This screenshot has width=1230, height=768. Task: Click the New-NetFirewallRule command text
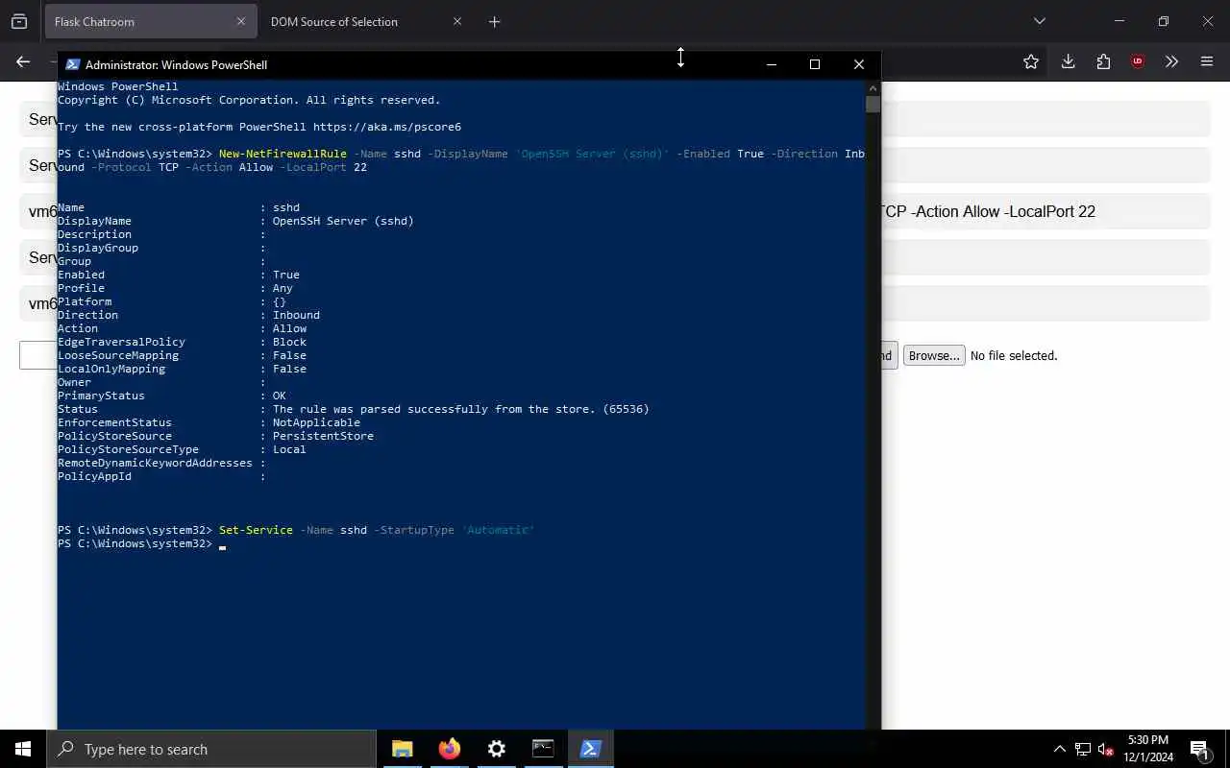pyautogui.click(x=283, y=154)
